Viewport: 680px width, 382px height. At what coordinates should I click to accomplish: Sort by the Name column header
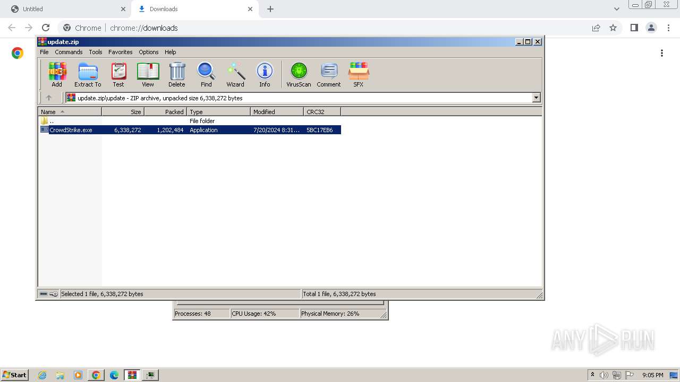point(70,111)
